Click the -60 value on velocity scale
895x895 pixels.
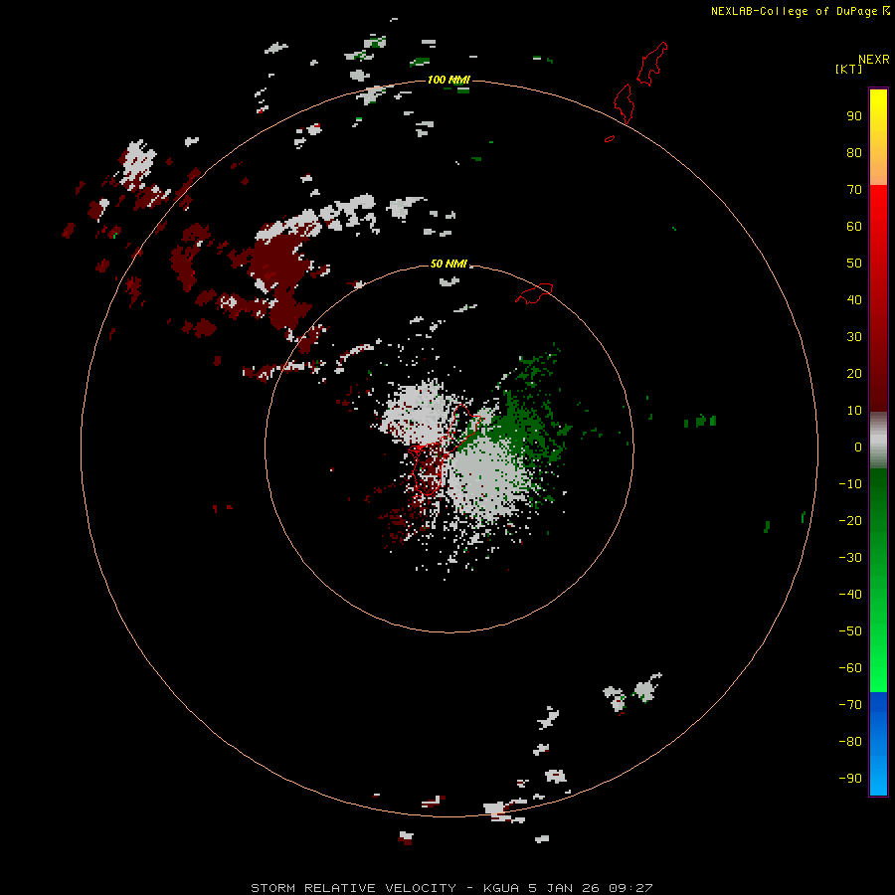click(850, 668)
